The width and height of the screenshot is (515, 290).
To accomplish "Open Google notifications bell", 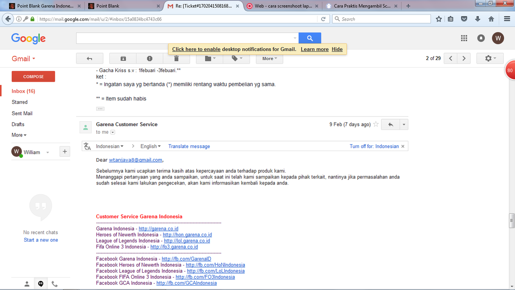I will coord(481,38).
